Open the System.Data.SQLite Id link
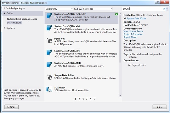 click(136, 19)
